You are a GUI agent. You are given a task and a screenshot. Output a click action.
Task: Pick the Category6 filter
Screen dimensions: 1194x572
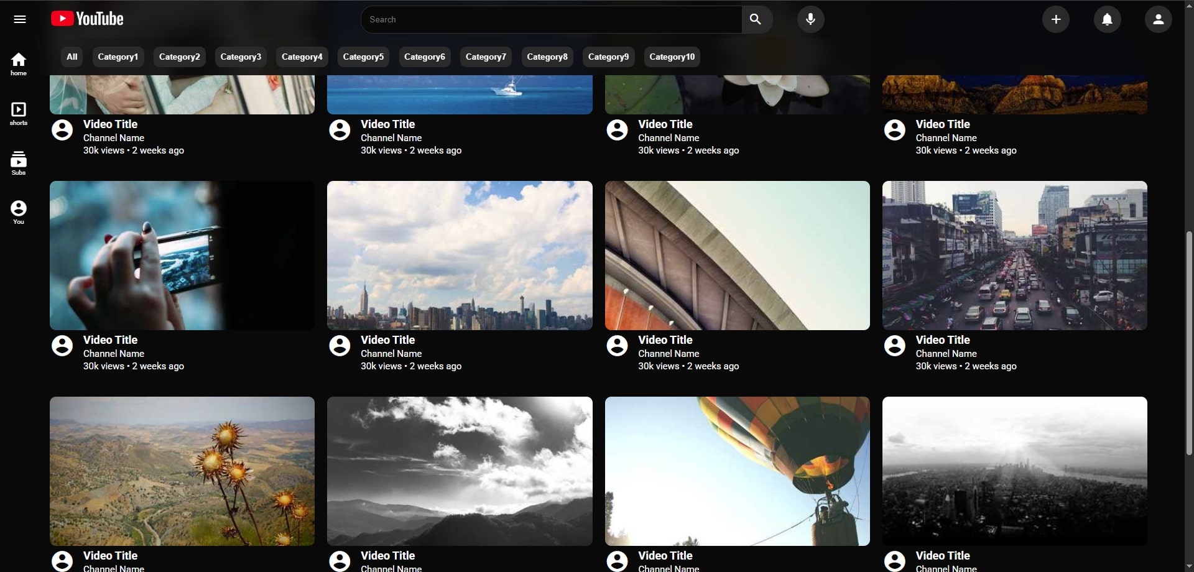click(425, 57)
